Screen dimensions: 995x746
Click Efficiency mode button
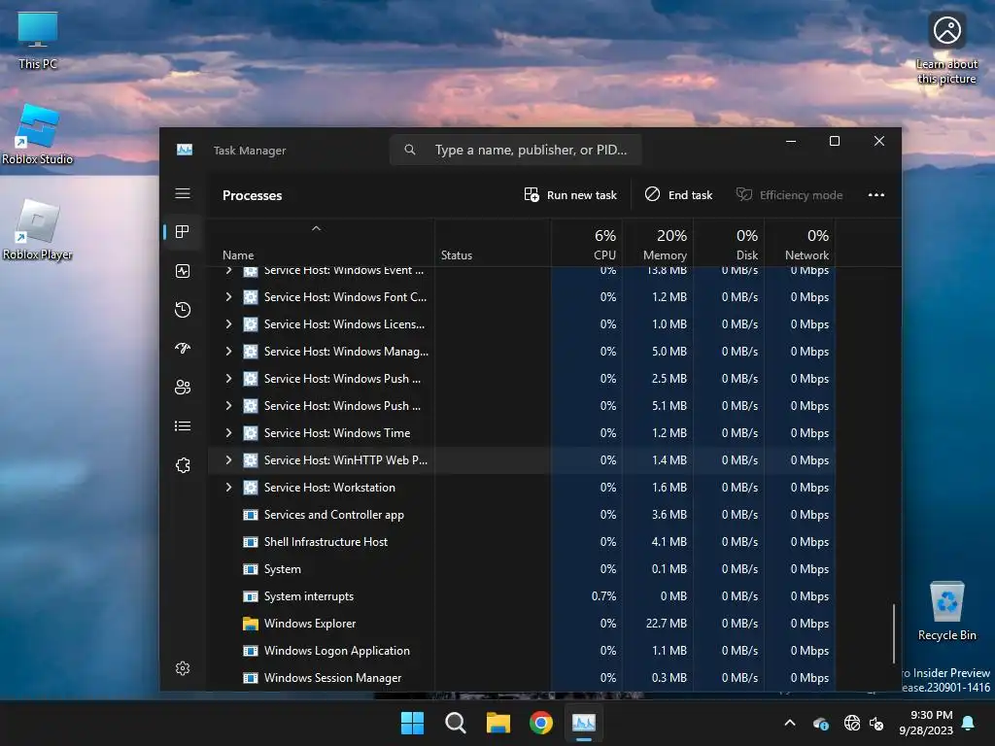click(789, 194)
